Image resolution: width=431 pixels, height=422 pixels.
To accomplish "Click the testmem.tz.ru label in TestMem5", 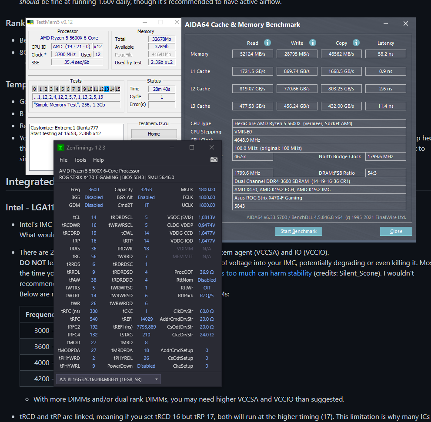I will [154, 123].
